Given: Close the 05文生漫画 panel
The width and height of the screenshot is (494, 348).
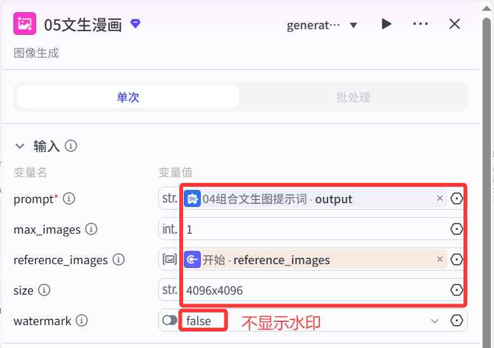Looking at the screenshot, I should tap(455, 24).
